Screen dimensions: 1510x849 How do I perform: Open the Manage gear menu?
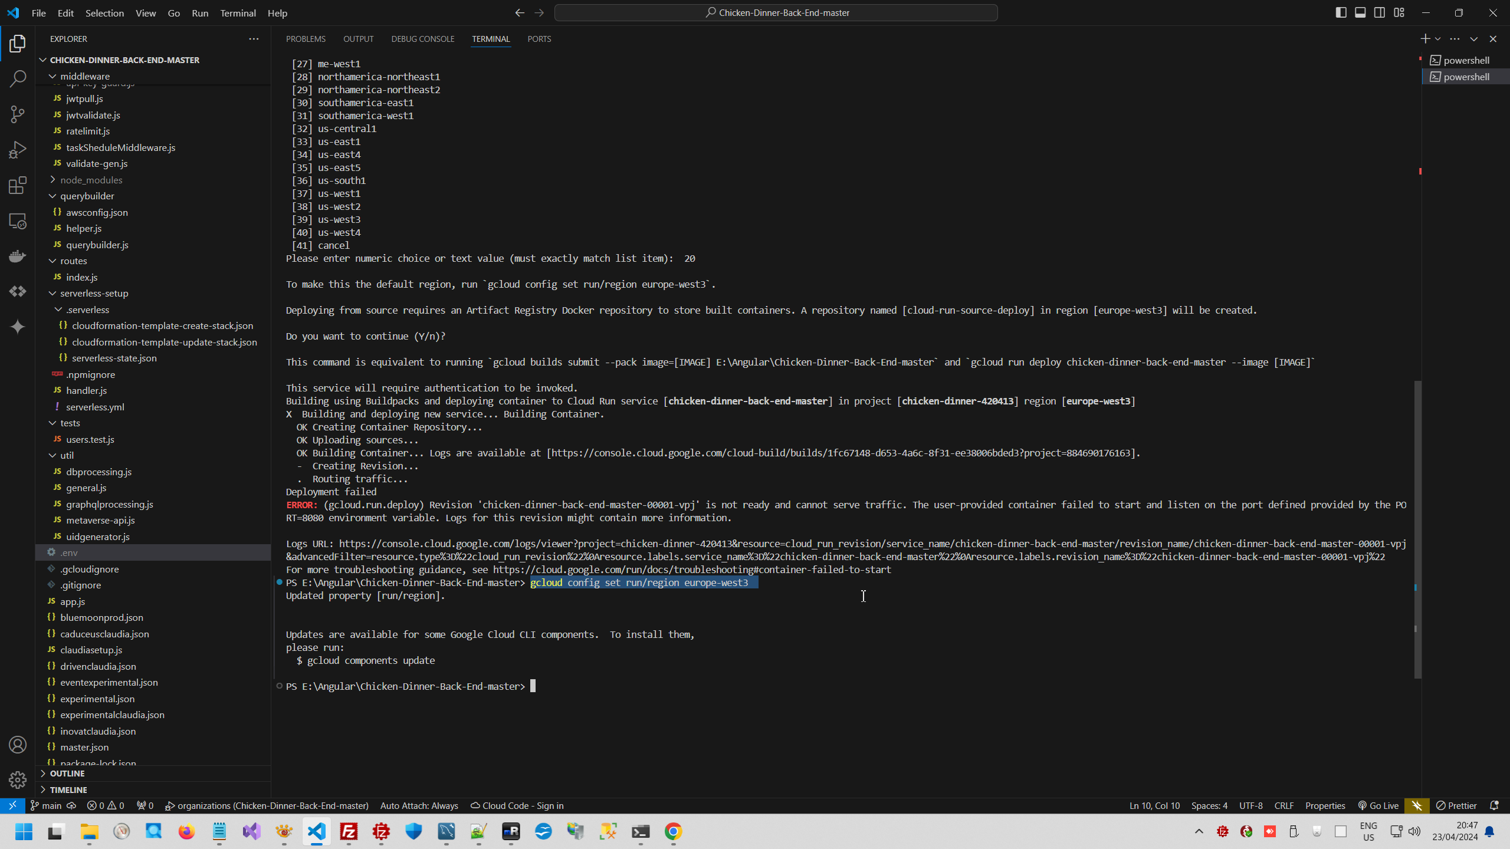[18, 780]
